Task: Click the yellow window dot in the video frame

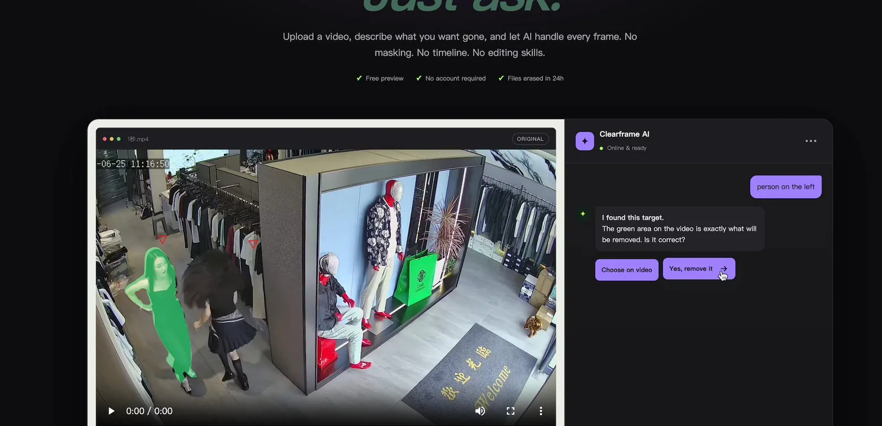Action: [111, 139]
